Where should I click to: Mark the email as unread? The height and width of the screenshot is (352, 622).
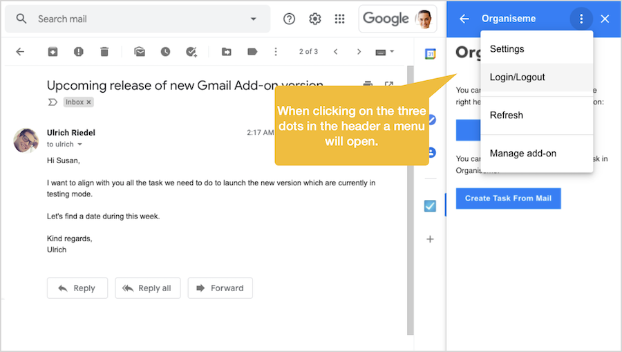click(140, 52)
